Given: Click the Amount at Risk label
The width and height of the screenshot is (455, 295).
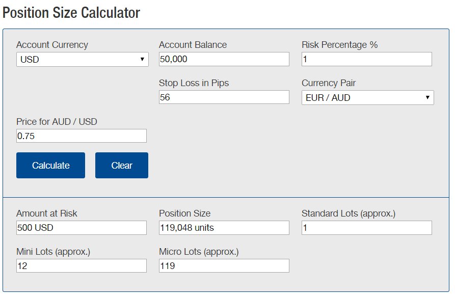Looking at the screenshot, I should tap(47, 213).
